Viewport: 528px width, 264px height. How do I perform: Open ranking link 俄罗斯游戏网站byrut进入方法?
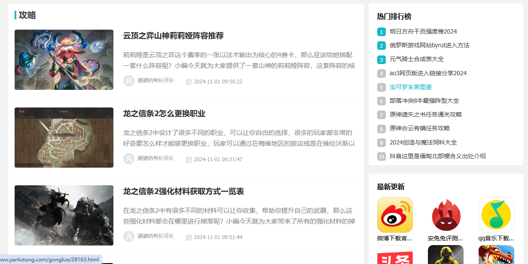pos(430,45)
